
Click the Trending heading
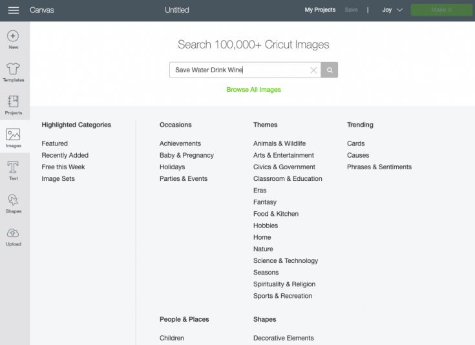coord(360,125)
